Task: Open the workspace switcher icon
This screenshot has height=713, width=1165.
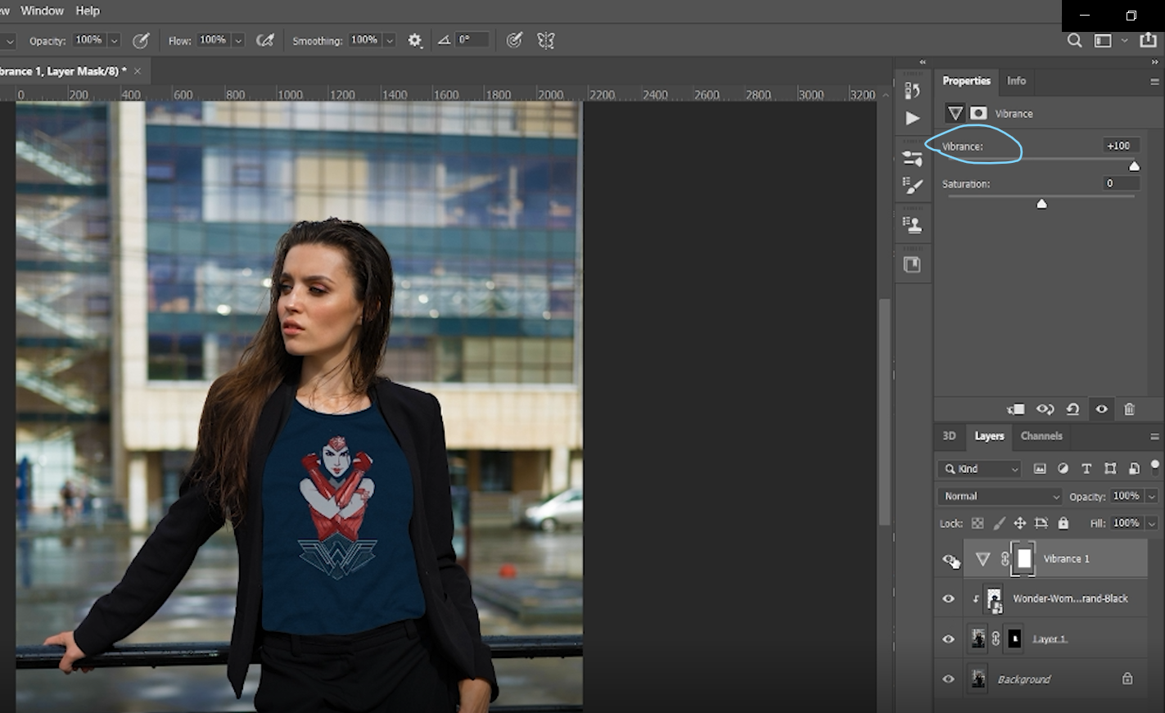Action: 1104,40
